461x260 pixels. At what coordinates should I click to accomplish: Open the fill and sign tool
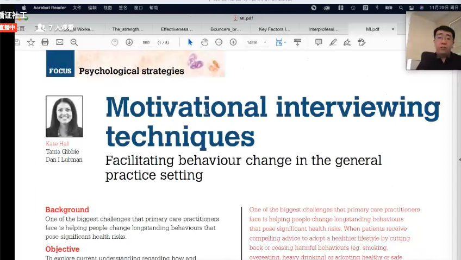(347, 42)
